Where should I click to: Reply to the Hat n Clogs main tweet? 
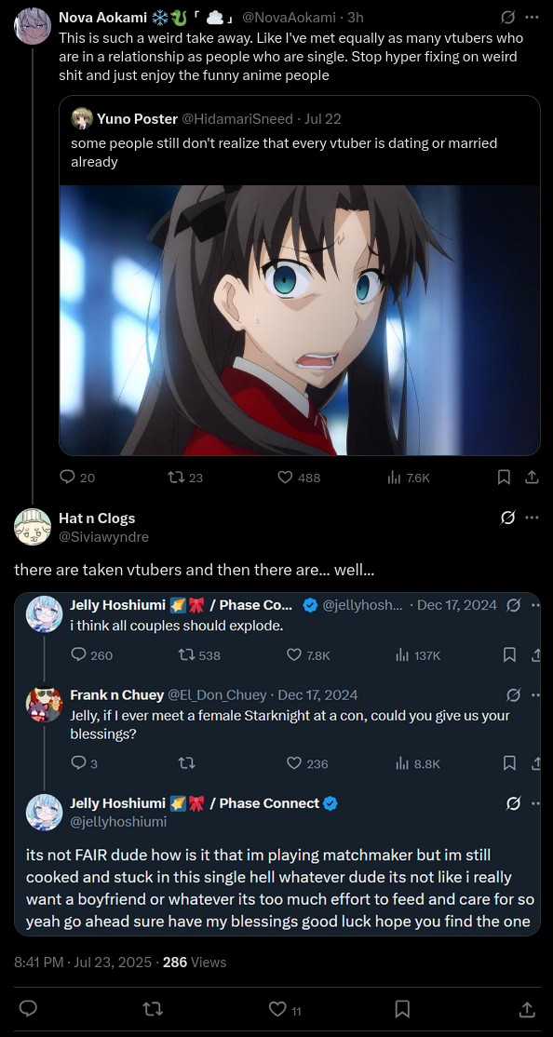point(28,1009)
